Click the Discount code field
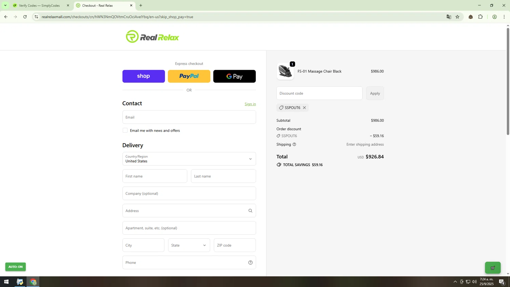This screenshot has width=510, height=287. 319,93
